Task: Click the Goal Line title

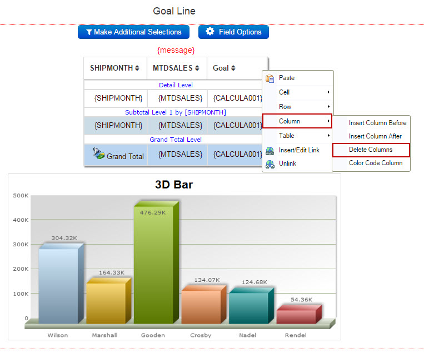Action: pos(174,11)
